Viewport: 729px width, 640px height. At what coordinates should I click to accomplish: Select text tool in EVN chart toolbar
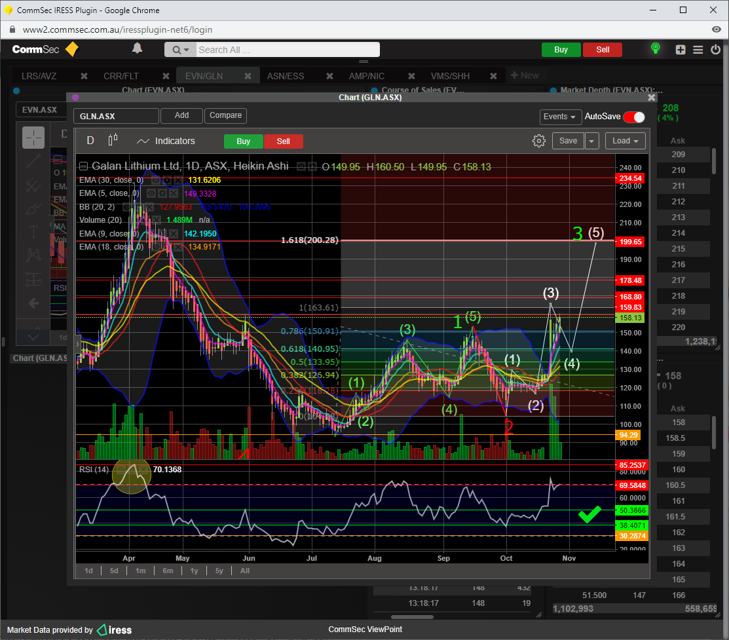pos(33,231)
